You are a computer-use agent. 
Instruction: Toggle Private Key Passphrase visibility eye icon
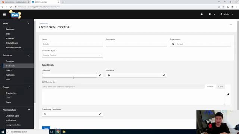pyautogui.click(x=45, y=114)
